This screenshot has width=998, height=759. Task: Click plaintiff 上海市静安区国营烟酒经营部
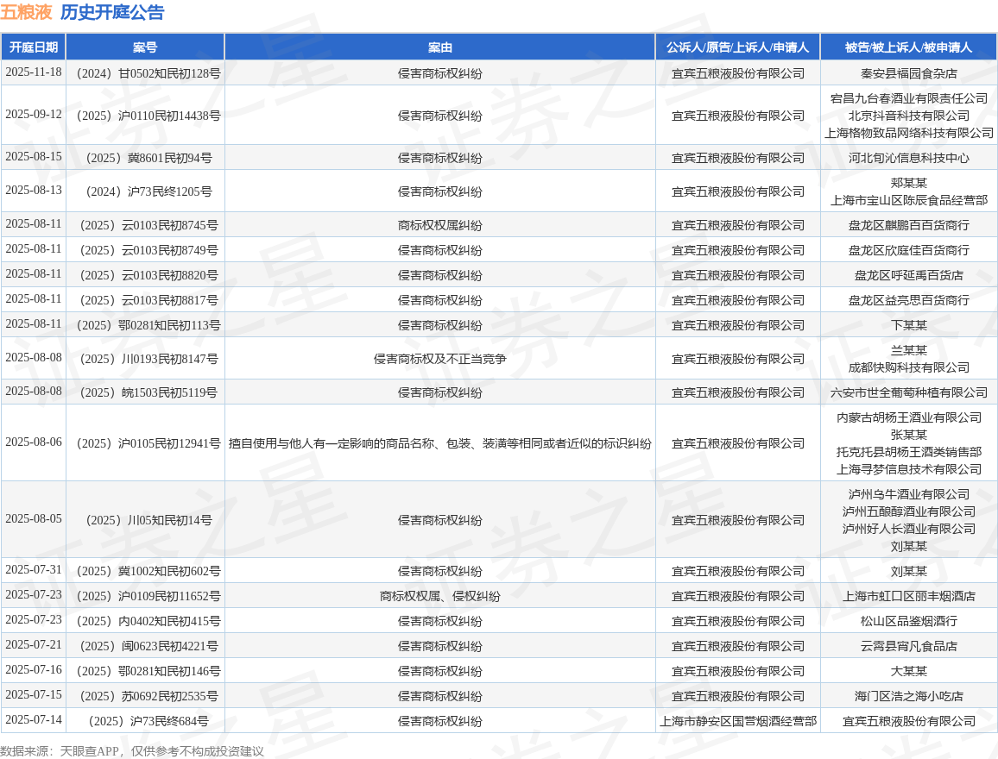(x=737, y=721)
